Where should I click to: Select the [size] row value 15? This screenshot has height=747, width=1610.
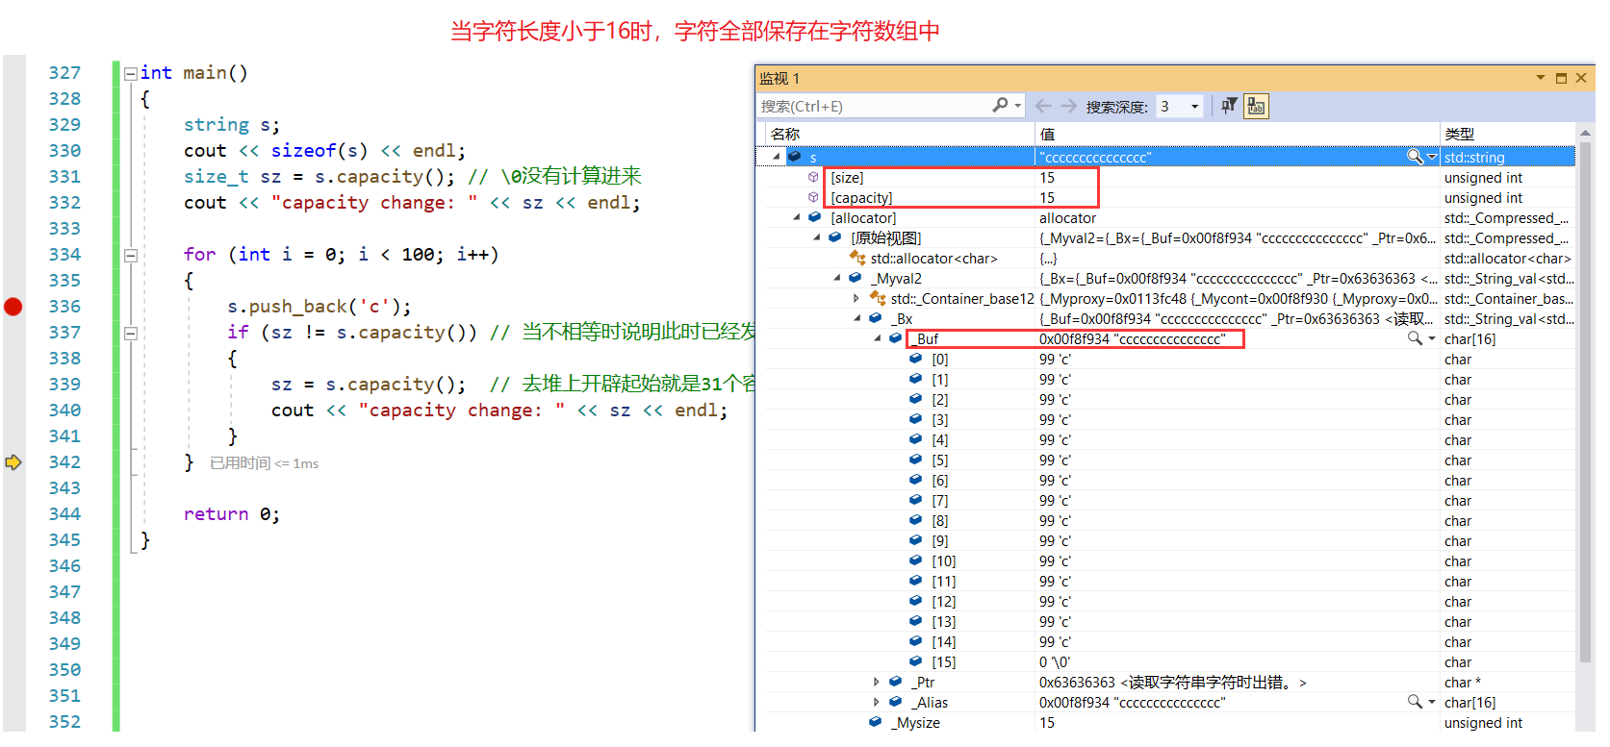click(x=1047, y=178)
